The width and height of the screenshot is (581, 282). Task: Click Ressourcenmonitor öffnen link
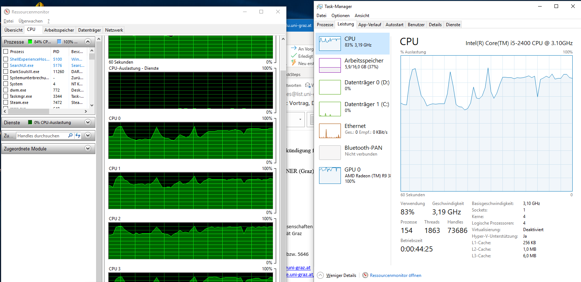395,275
